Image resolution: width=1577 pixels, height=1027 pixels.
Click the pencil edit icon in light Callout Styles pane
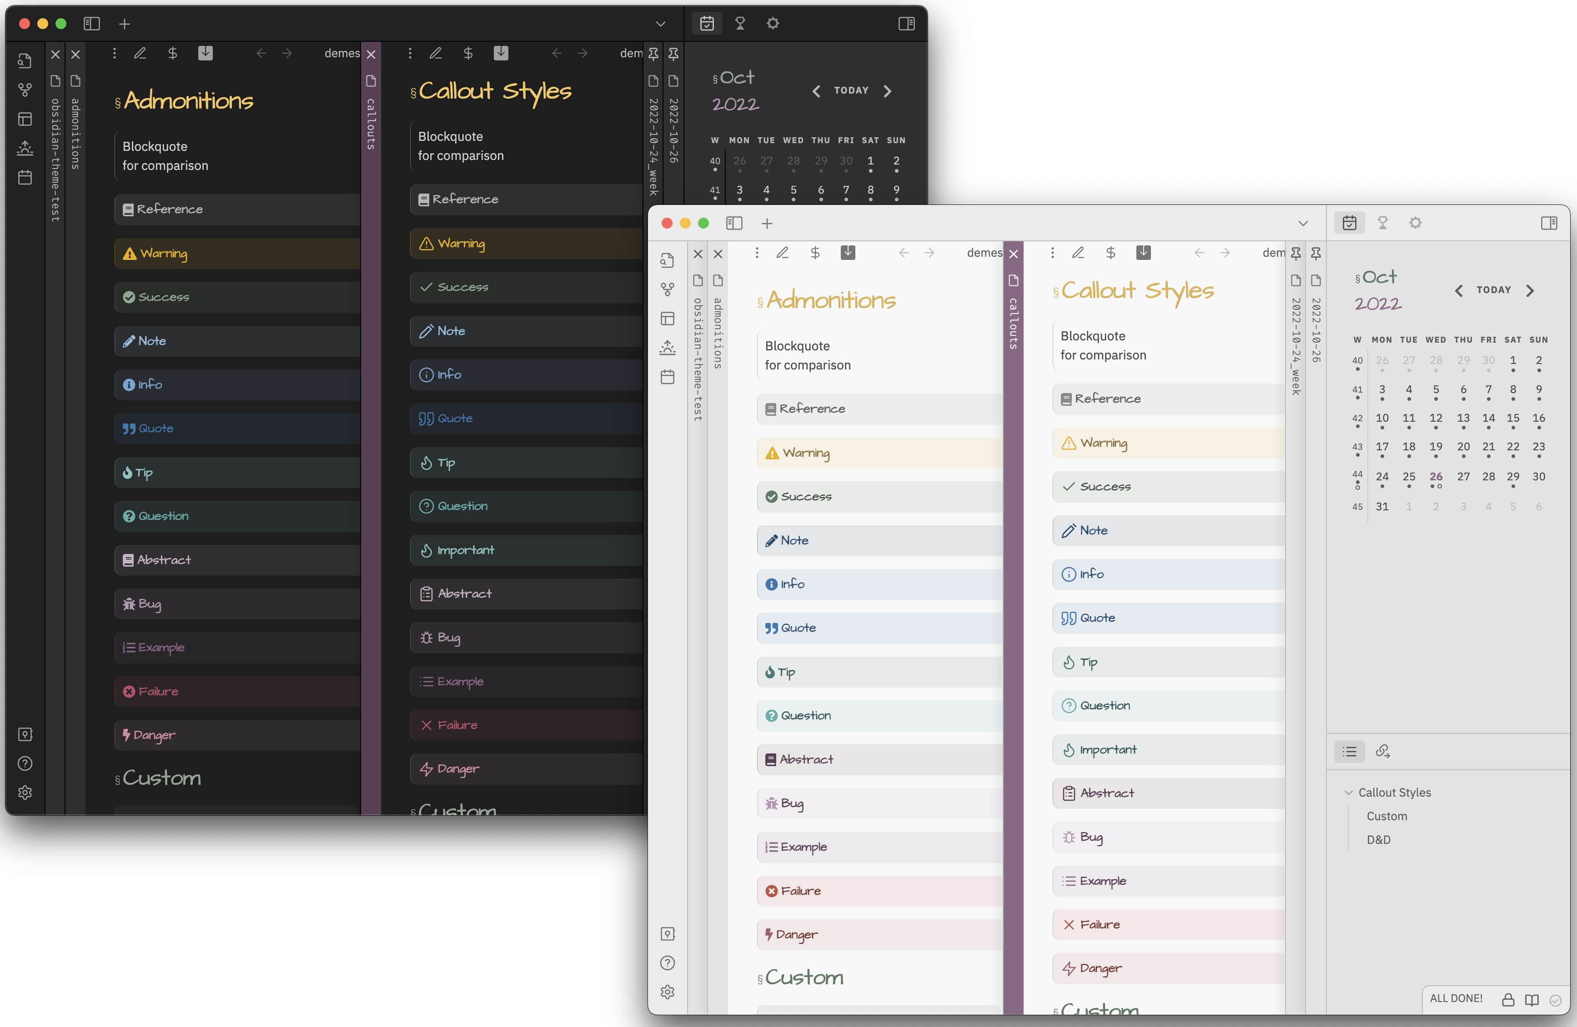click(x=1078, y=252)
